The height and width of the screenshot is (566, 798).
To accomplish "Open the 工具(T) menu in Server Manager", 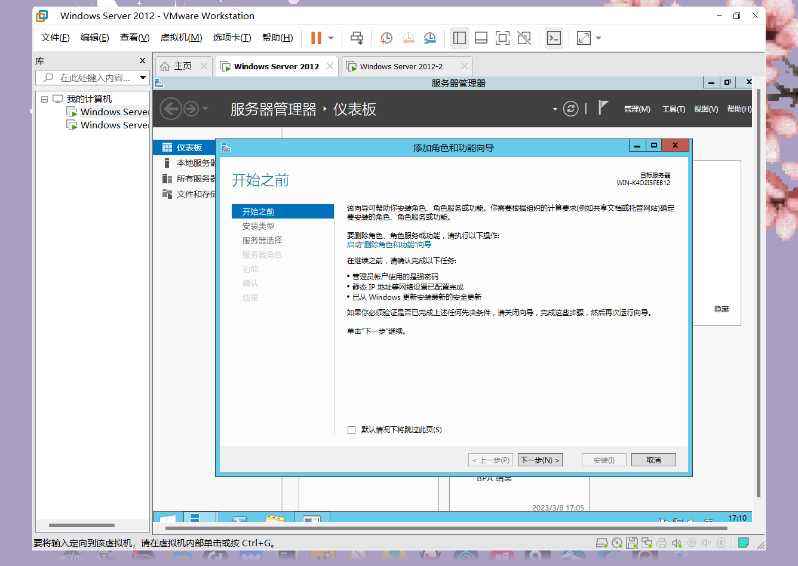I will (x=674, y=109).
